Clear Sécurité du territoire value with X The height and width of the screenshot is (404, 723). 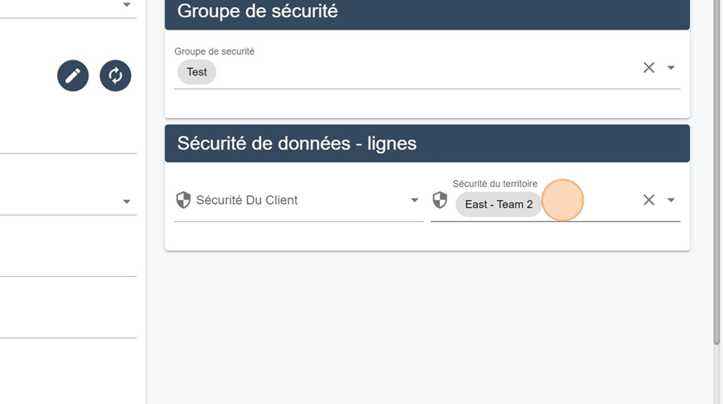pos(649,200)
